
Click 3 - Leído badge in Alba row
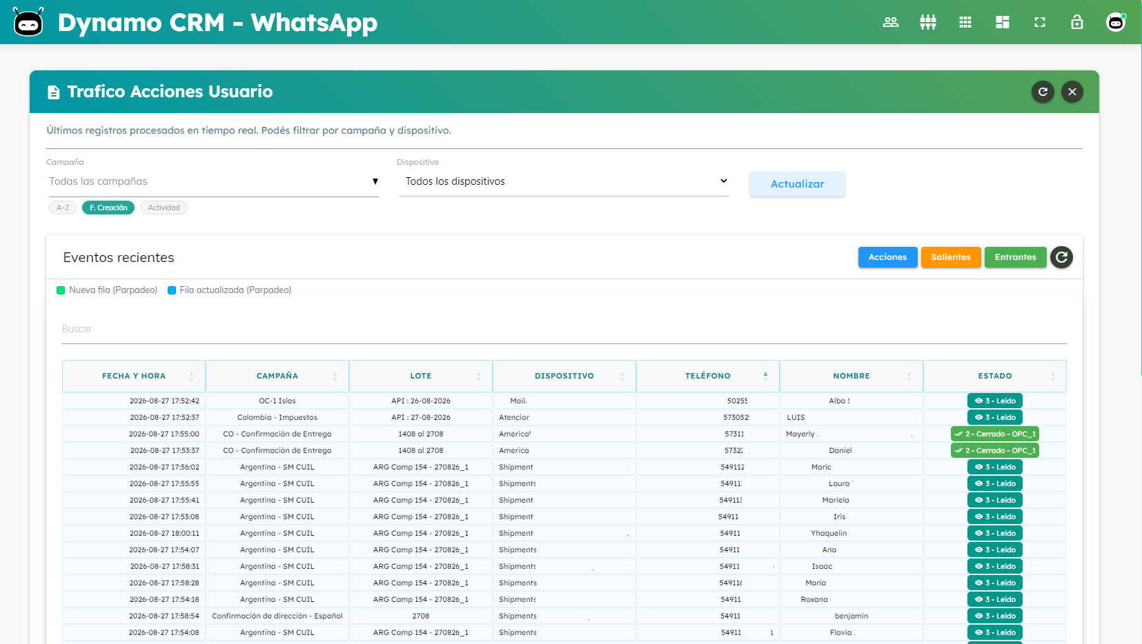(995, 401)
